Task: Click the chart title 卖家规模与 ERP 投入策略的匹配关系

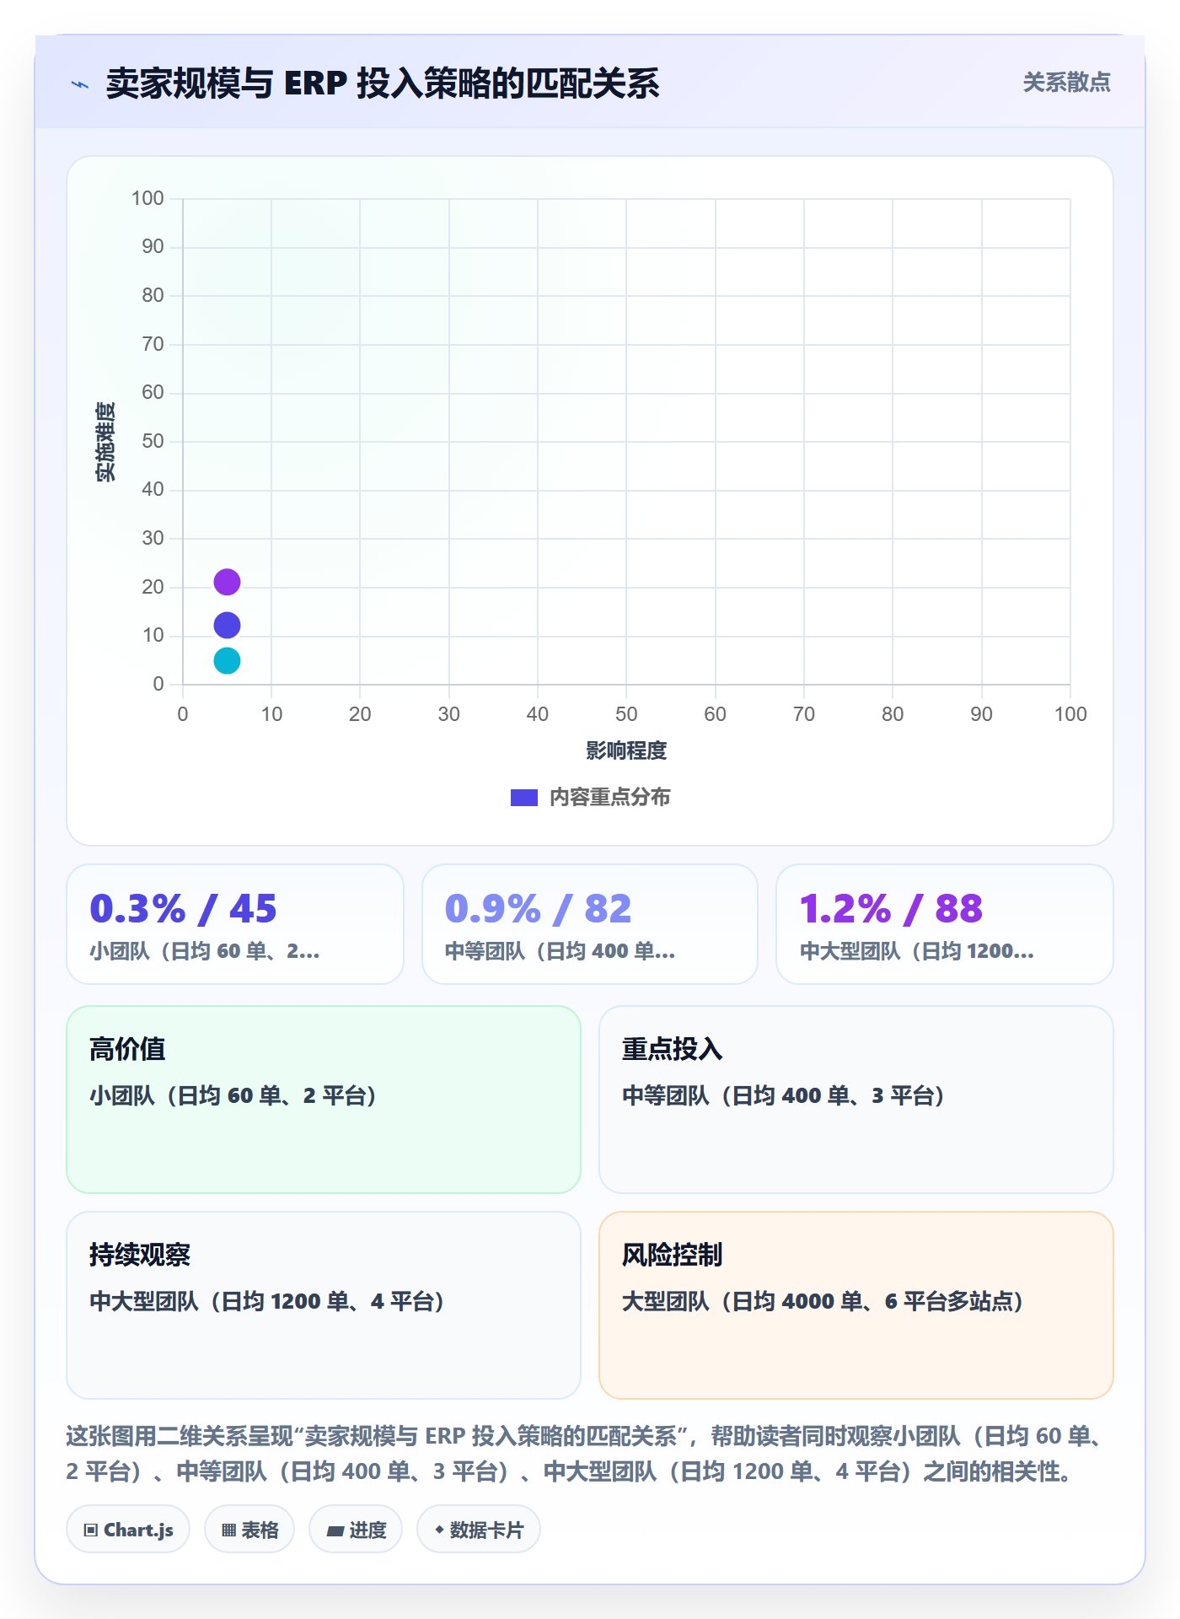Action: tap(383, 83)
